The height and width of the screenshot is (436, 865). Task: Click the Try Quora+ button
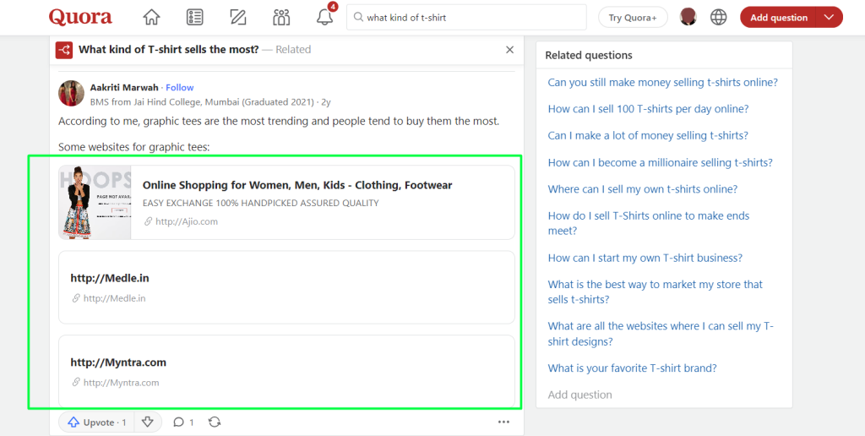pos(633,17)
